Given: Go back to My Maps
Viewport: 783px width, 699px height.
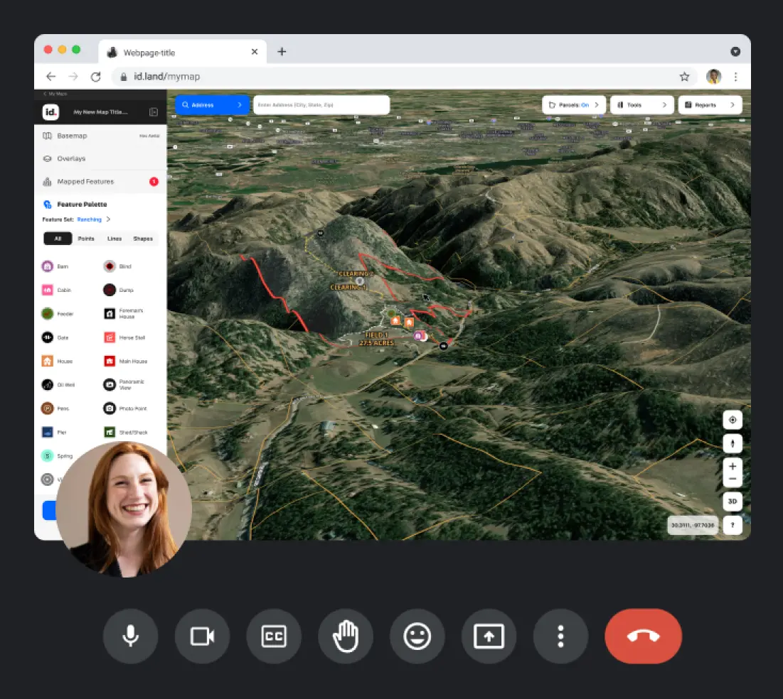Looking at the screenshot, I should 55,93.
